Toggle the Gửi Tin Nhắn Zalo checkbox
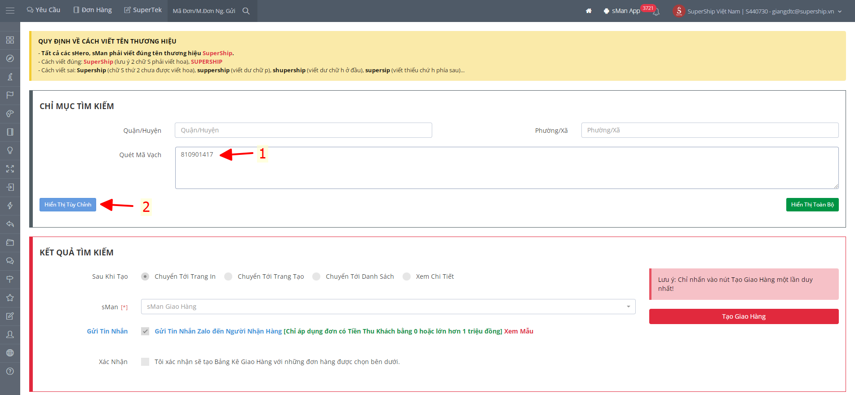The image size is (855, 395). click(x=145, y=331)
